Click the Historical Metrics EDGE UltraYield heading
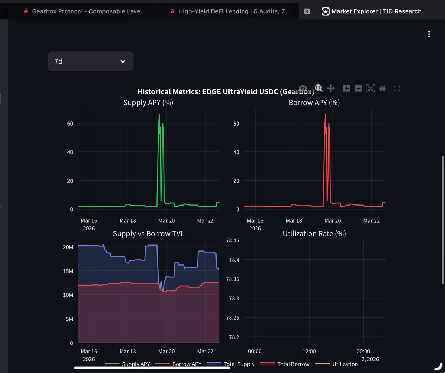Screen dimensions: 445x373 [226, 91]
